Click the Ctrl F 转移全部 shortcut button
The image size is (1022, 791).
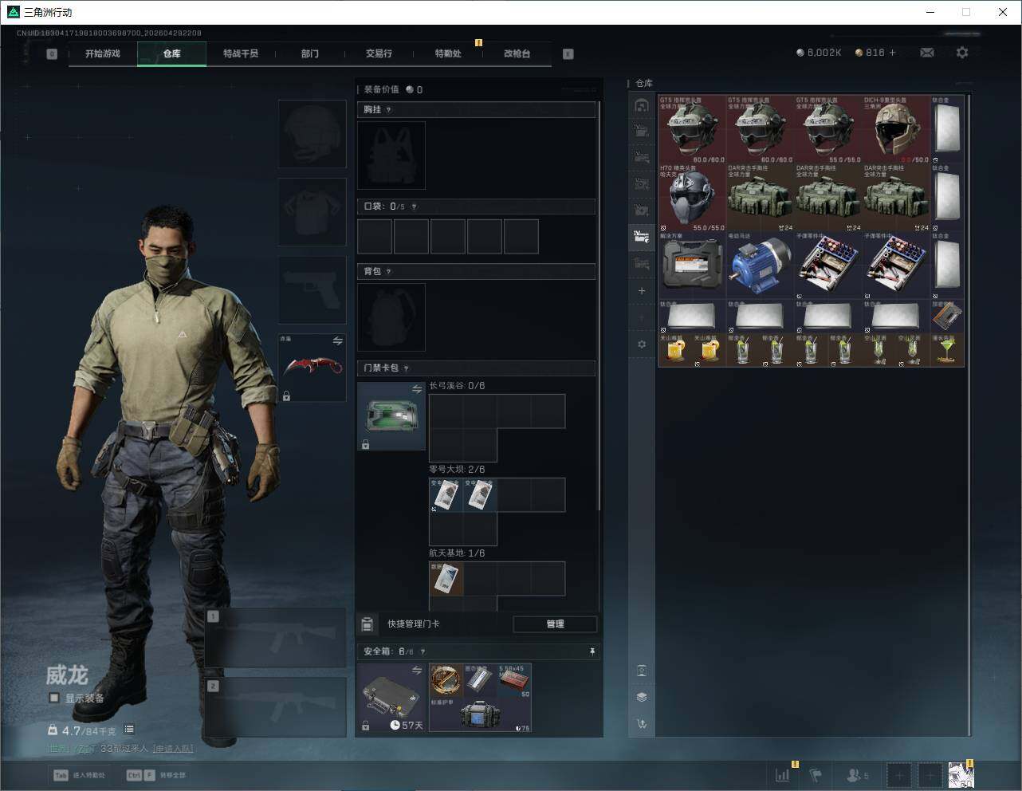click(x=155, y=775)
